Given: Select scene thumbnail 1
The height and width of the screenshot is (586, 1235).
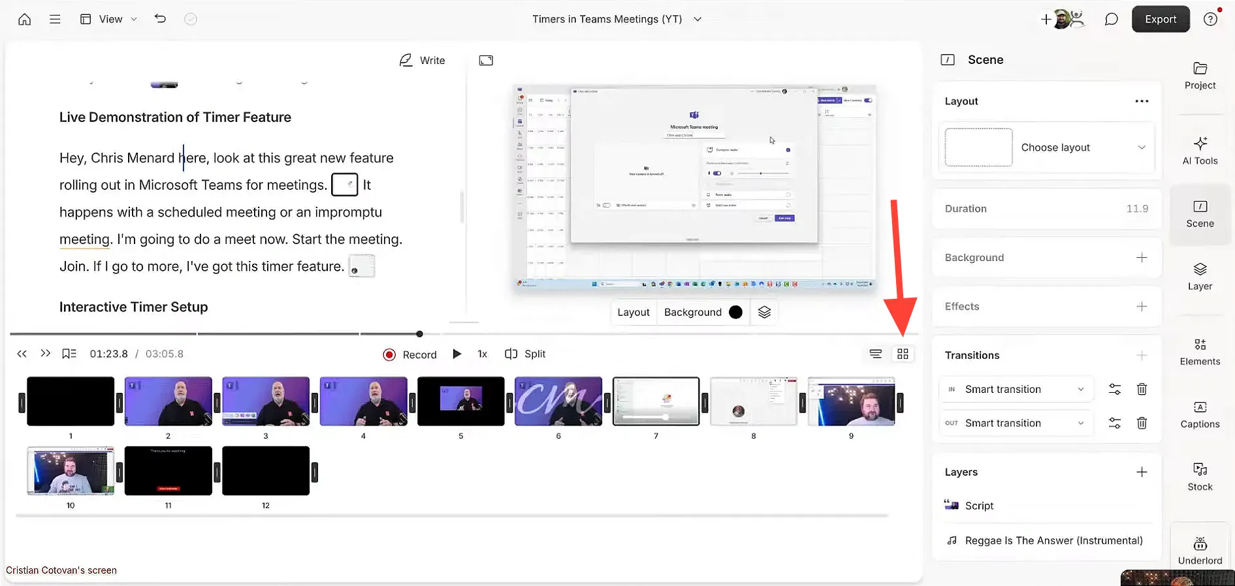Looking at the screenshot, I should pyautogui.click(x=71, y=401).
